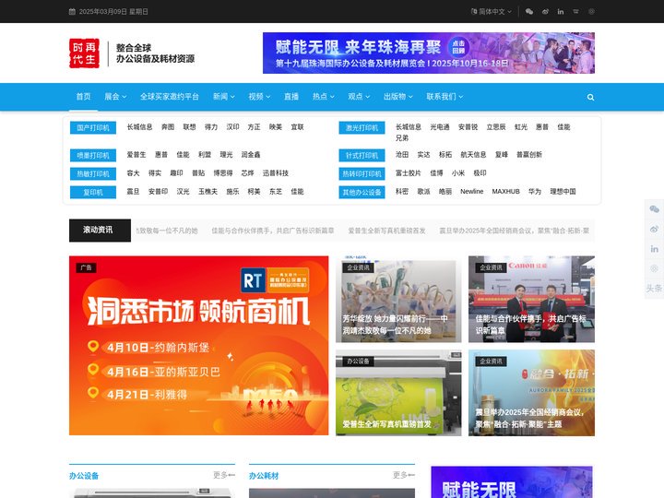
Task: Open the 富士胶片 brand link
Action: [409, 172]
